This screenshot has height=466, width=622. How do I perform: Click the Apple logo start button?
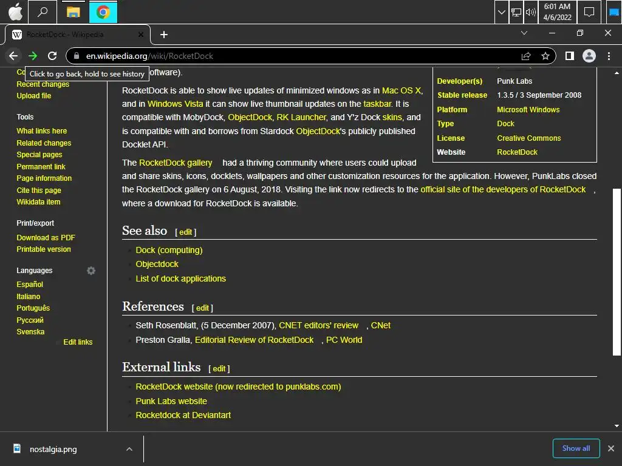(15, 12)
